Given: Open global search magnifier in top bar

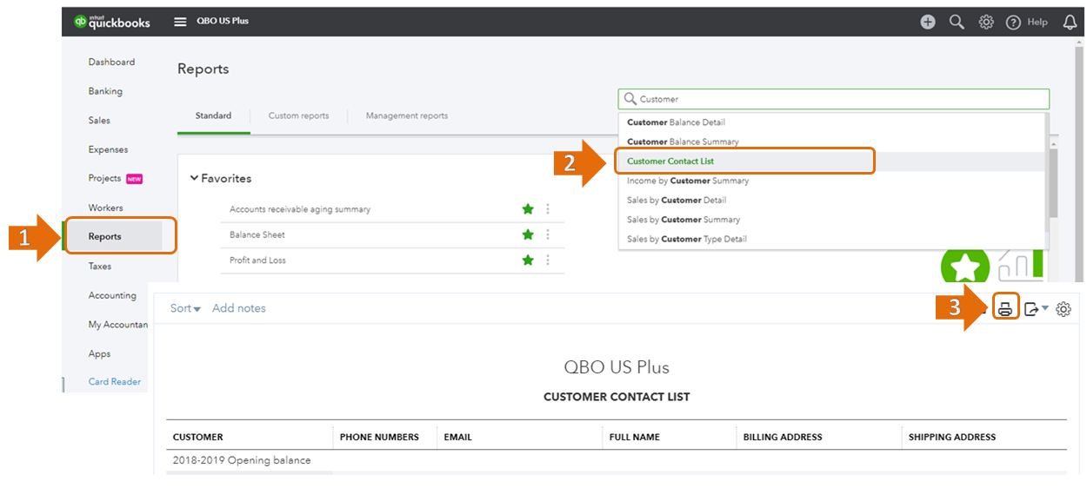Looking at the screenshot, I should pyautogui.click(x=957, y=23).
